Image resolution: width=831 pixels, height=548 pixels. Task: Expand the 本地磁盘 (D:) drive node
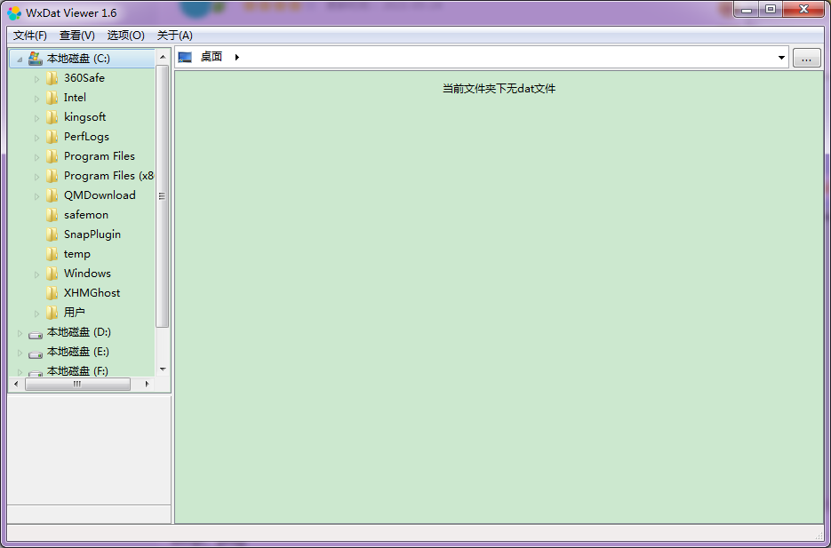pos(20,331)
